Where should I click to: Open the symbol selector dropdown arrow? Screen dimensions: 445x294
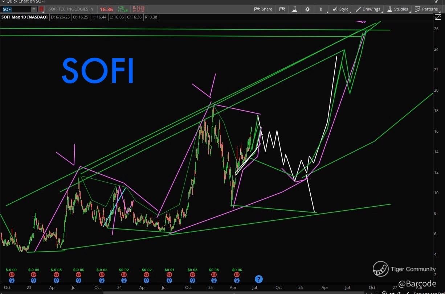point(34,9)
